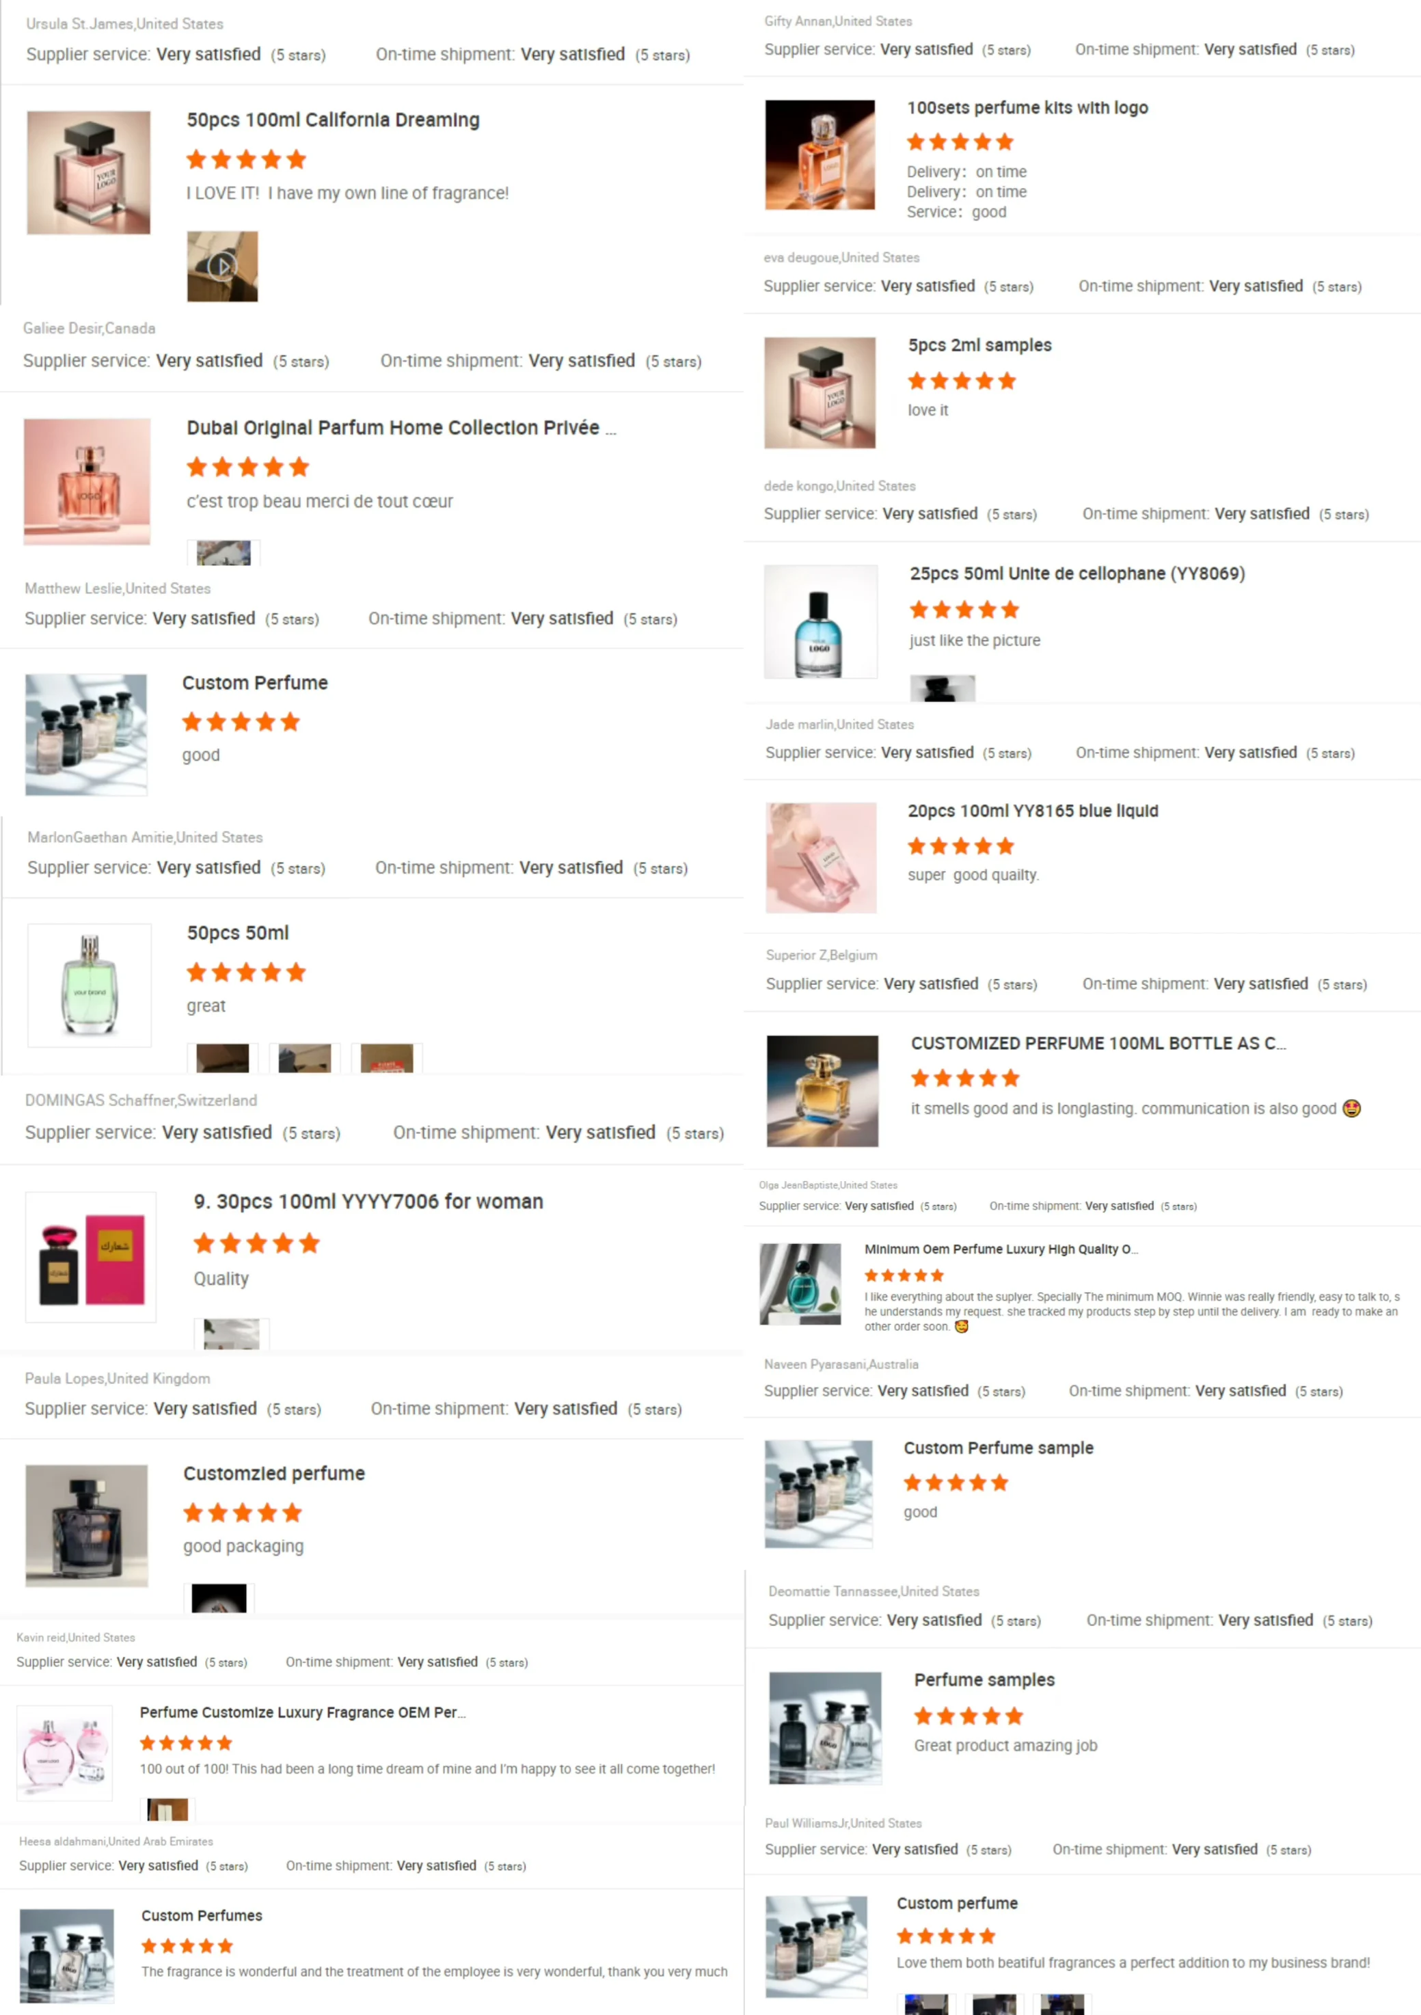View the review photo under just like the picture
The width and height of the screenshot is (1421, 2015).
coord(943,688)
